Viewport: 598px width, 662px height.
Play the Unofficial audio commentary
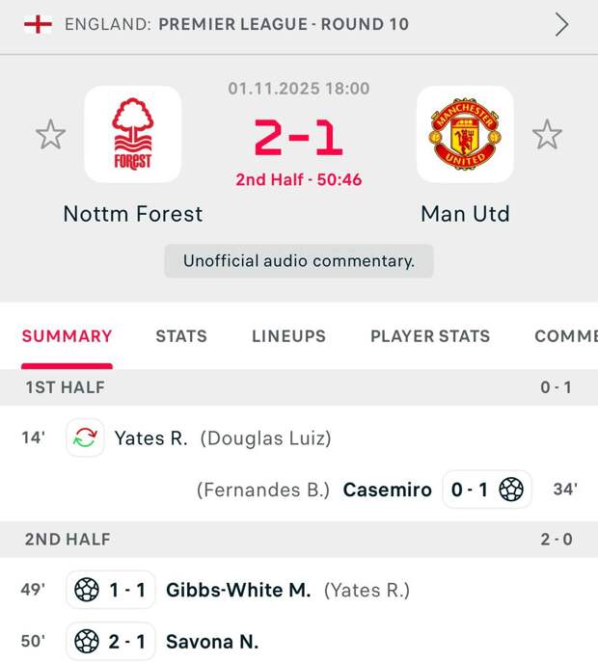[299, 261]
